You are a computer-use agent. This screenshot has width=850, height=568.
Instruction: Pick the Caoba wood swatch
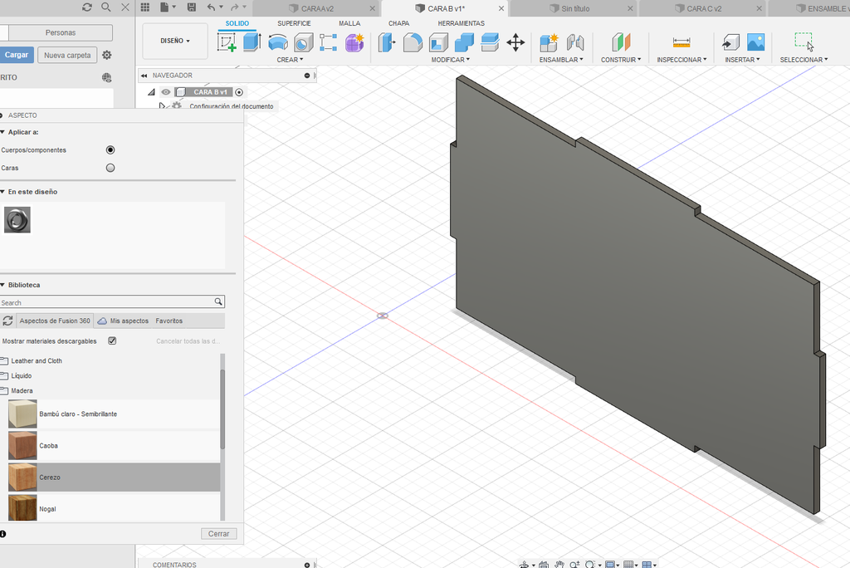click(22, 445)
